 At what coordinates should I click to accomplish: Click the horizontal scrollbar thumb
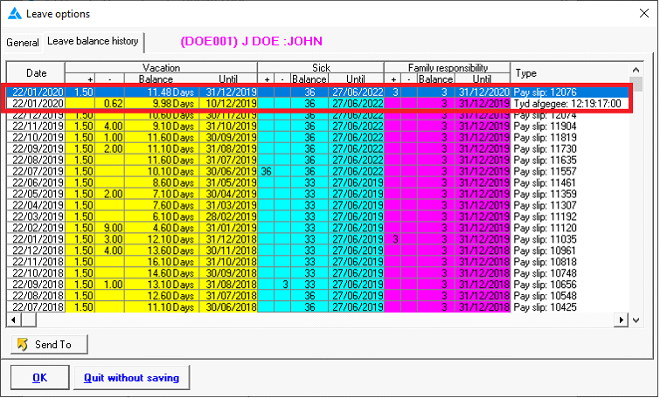pos(29,320)
